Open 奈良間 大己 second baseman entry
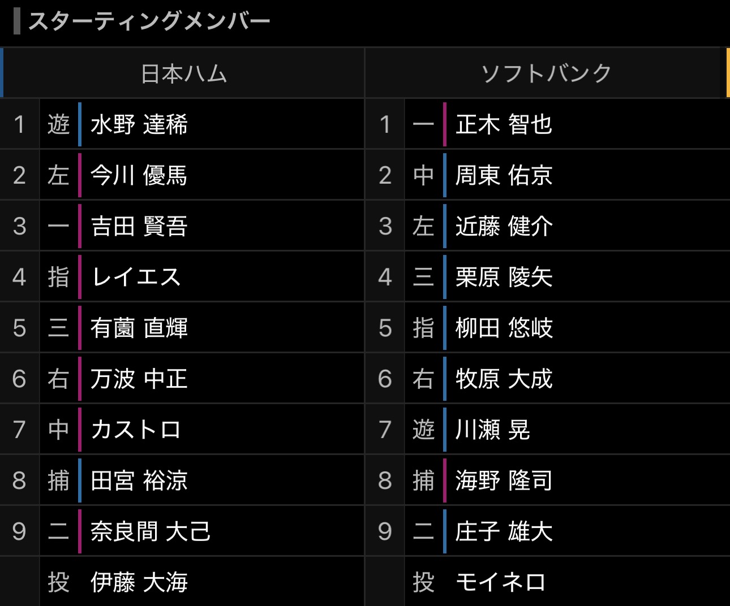 tap(151, 531)
